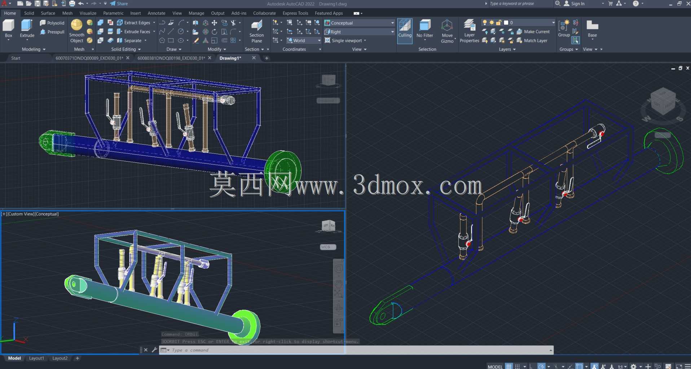Viewport: 691px width, 369px height.
Task: Select the Box solid tool
Action: pyautogui.click(x=8, y=29)
